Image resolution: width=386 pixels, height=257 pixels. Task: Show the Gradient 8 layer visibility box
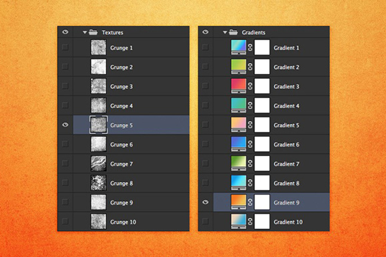click(x=206, y=183)
